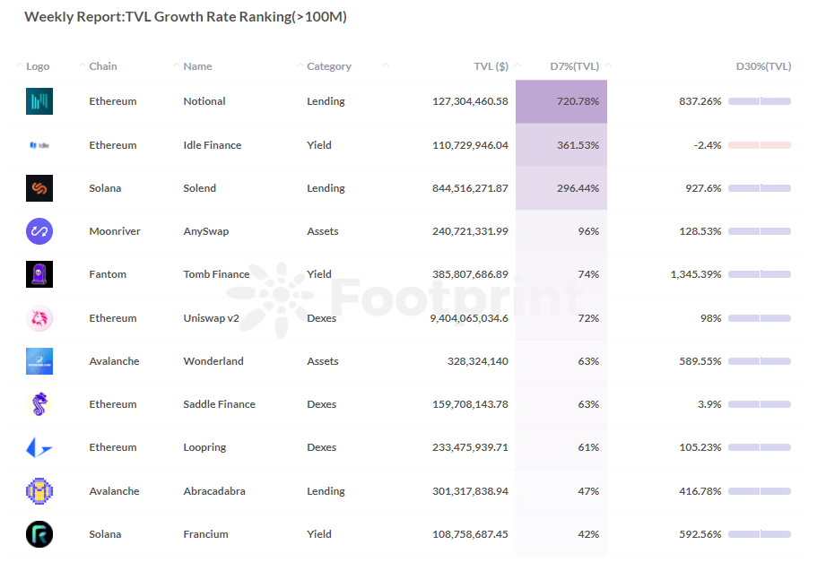Click the Francium D30% mini bar
817x571 pixels.
click(760, 534)
